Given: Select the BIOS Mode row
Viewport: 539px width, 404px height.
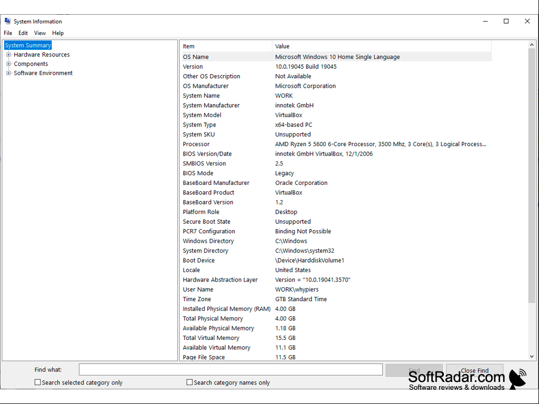Looking at the screenshot, I should [337, 173].
